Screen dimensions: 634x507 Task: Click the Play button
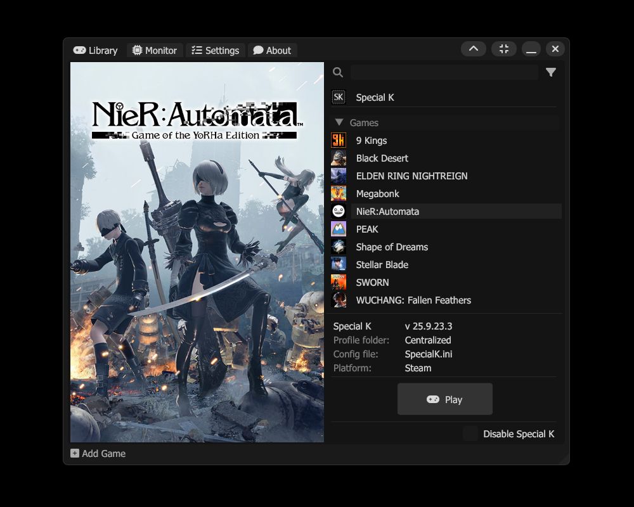(445, 399)
